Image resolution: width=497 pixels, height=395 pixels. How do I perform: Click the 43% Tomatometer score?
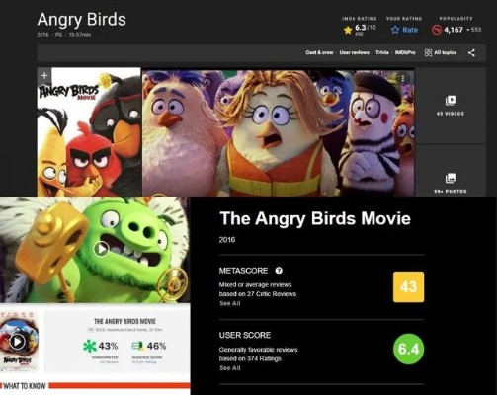coord(108,346)
